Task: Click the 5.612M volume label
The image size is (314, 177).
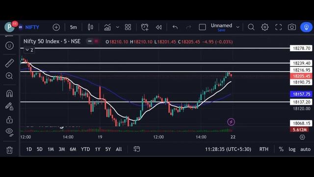Action: (300, 130)
